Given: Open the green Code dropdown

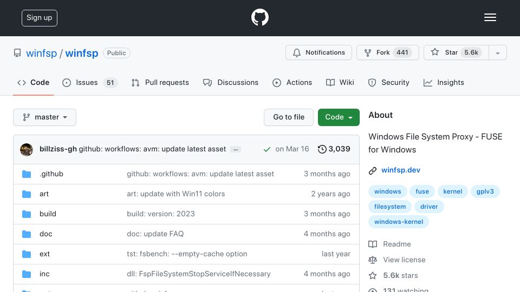Looking at the screenshot, I should click(339, 117).
